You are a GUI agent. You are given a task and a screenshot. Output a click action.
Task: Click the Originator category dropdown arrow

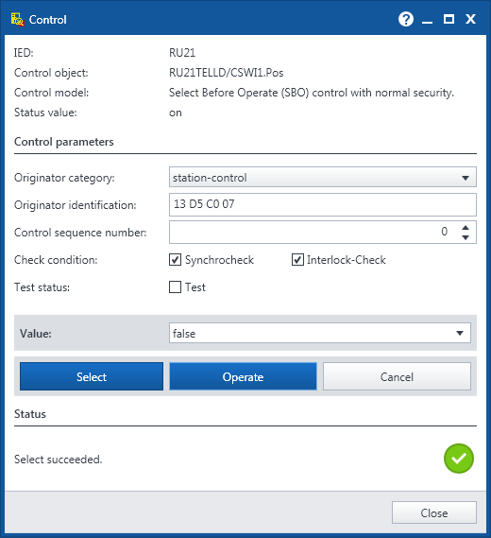[x=466, y=178]
